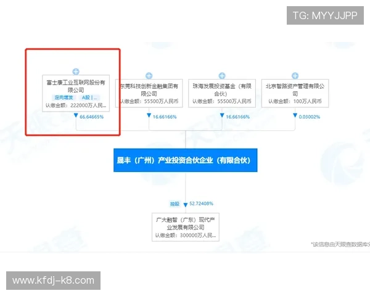Select the 66.64665% share percentage
Image resolution: width=370 pixels, height=296 pixels.
click(91, 117)
